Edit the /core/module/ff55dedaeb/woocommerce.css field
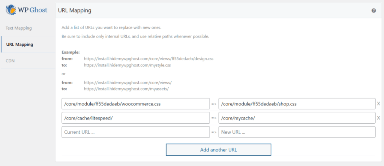The height and width of the screenshot is (166, 384). [x=135, y=104]
